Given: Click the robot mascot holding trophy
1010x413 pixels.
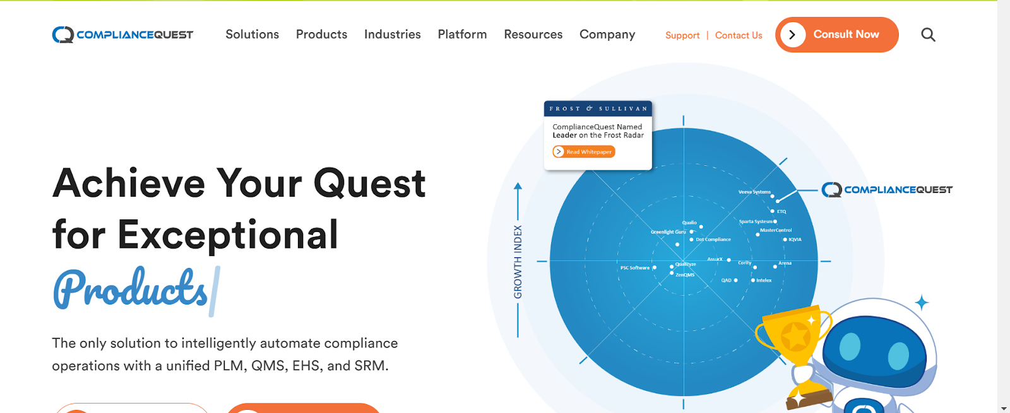Looking at the screenshot, I should click(x=874, y=356).
